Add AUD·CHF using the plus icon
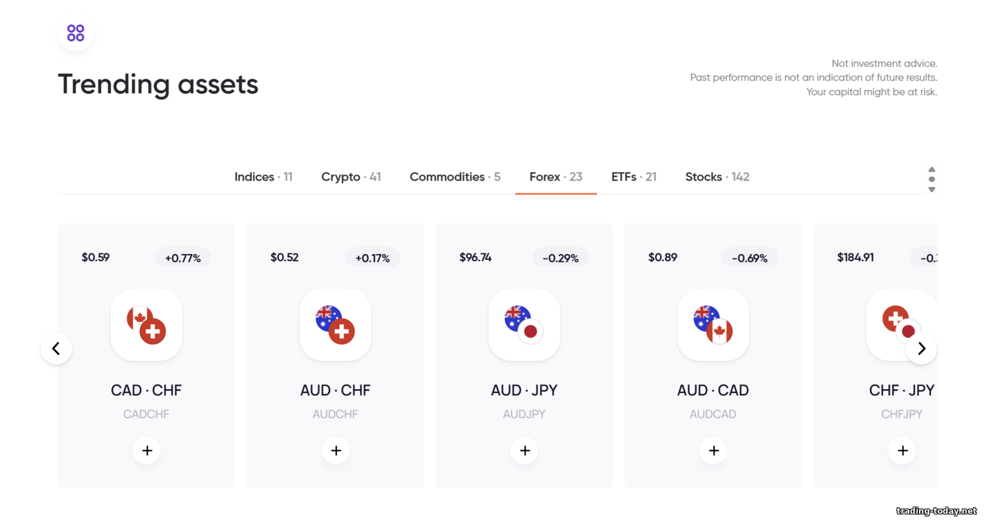This screenshot has width=984, height=523. click(335, 451)
